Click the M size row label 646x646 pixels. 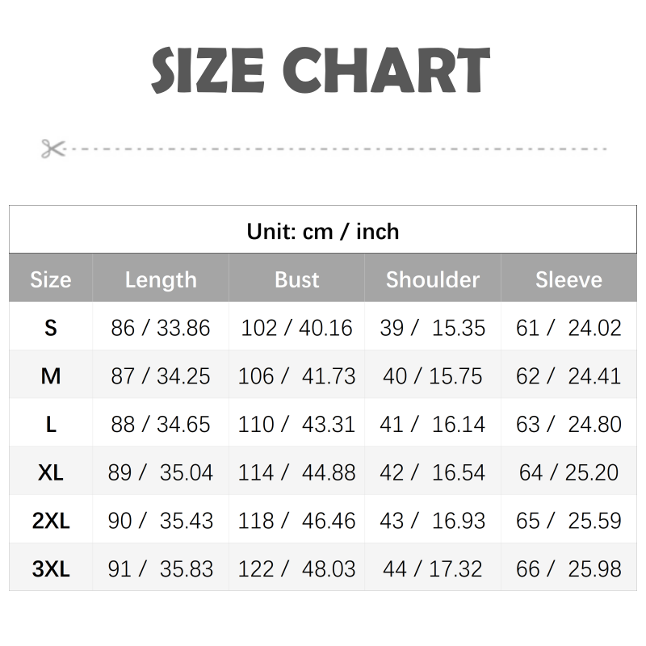[x=51, y=376]
